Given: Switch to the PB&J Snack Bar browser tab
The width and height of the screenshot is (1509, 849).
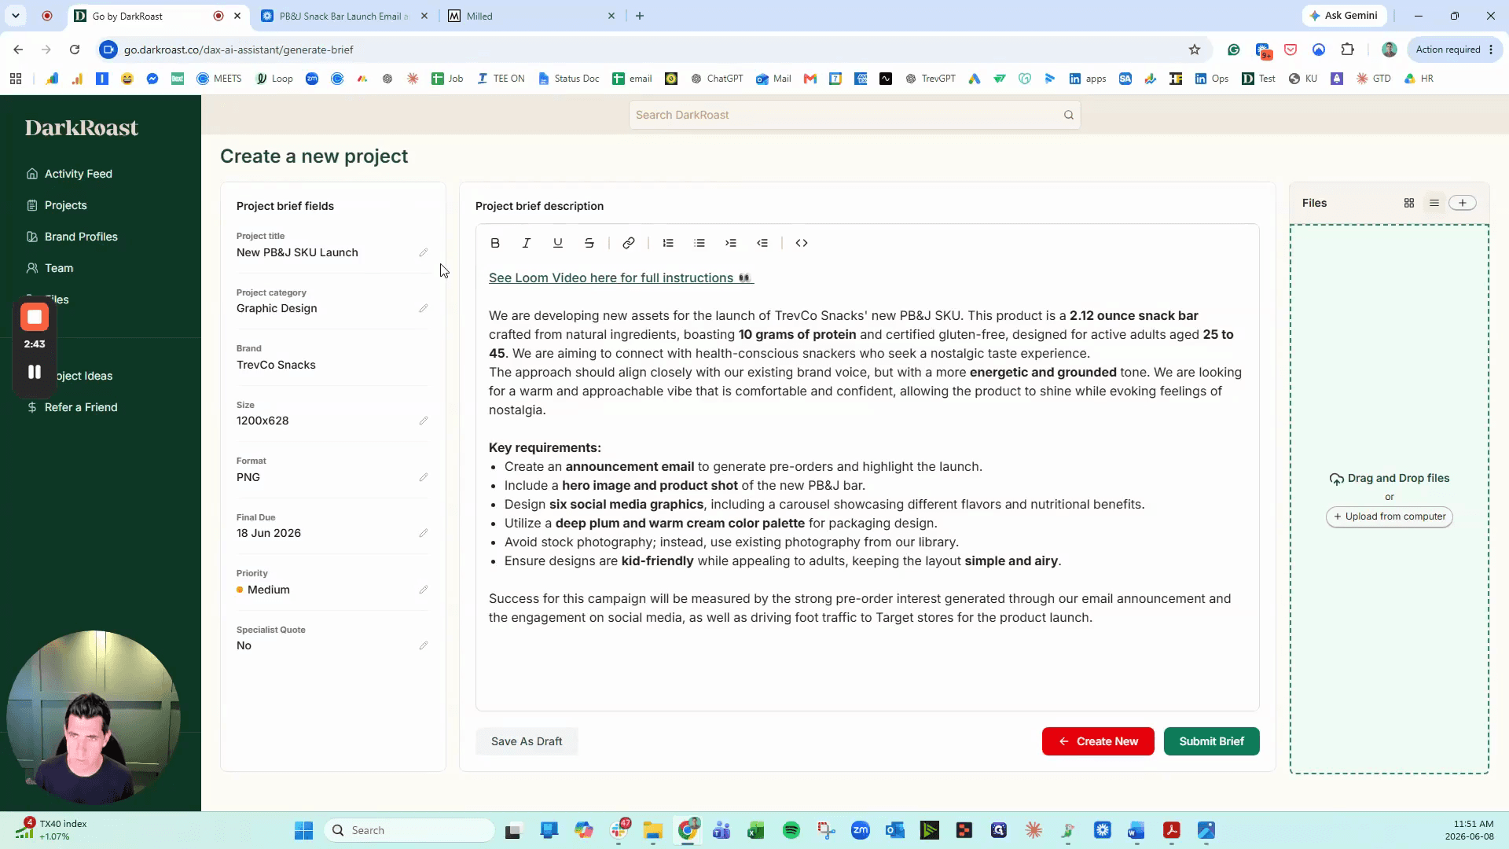Looking at the screenshot, I should tap(343, 16).
